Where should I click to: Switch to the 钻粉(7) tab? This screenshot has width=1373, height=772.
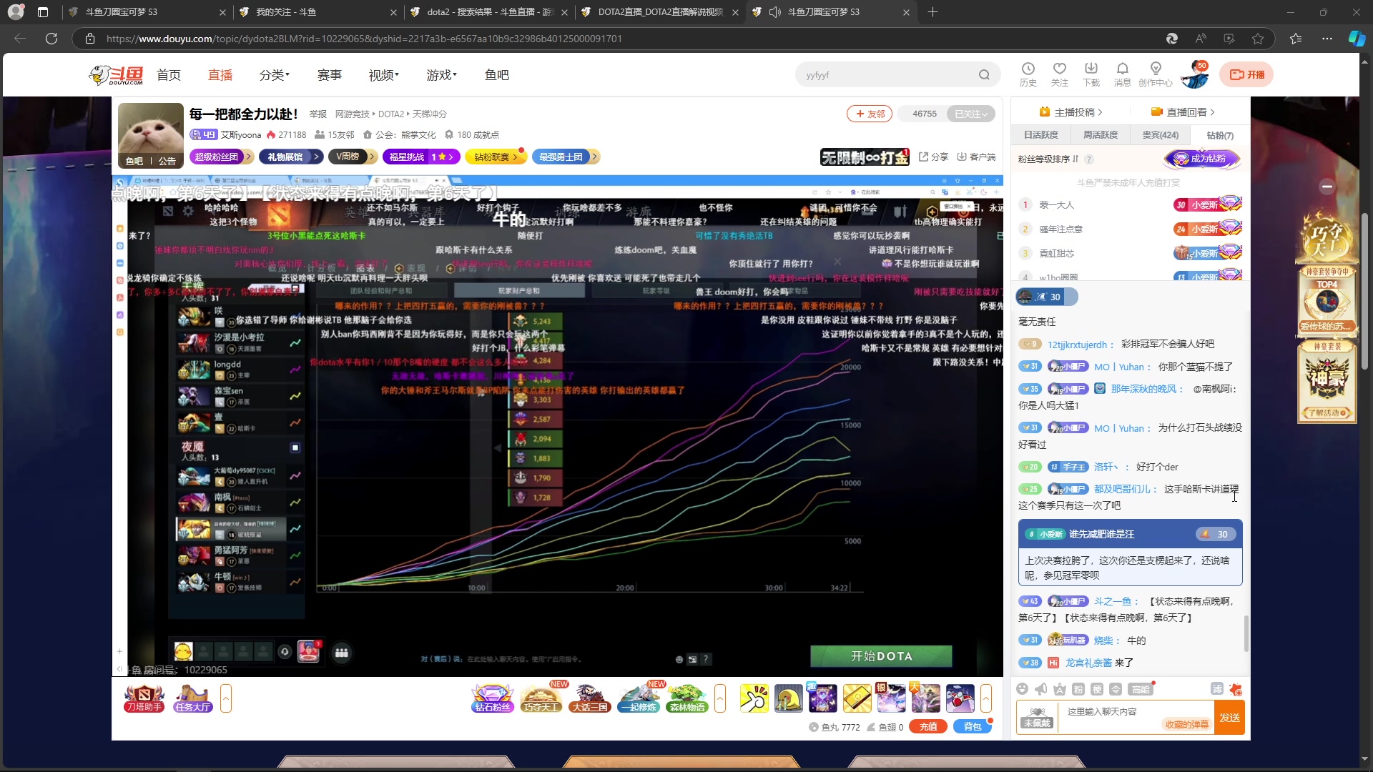[1220, 135]
